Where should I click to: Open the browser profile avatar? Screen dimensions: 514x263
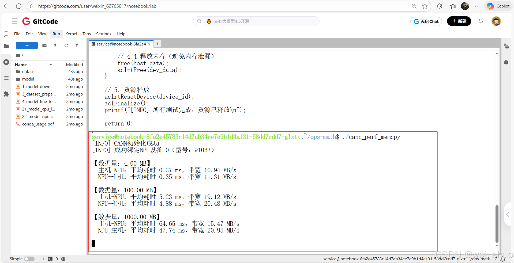pos(465,6)
